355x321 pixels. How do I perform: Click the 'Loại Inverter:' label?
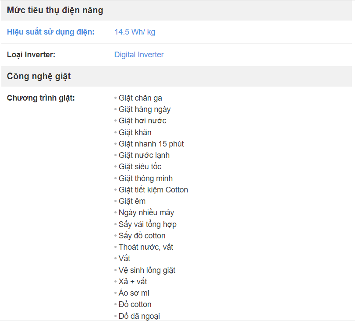[x=31, y=55]
